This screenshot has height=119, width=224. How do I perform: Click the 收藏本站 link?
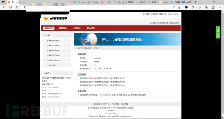[155, 14]
